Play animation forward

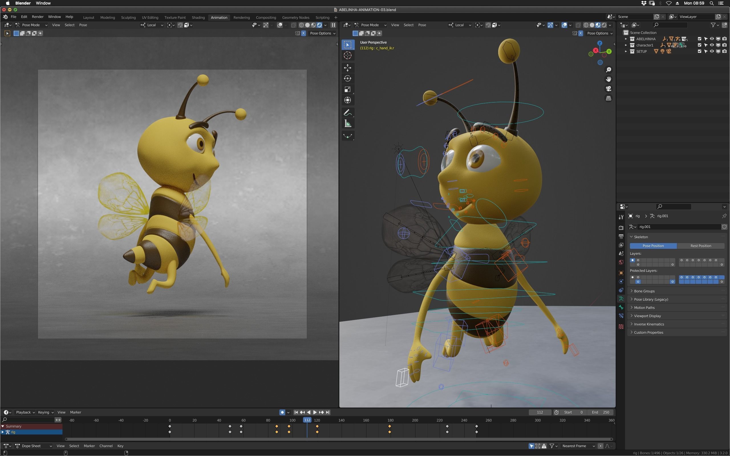(x=315, y=412)
